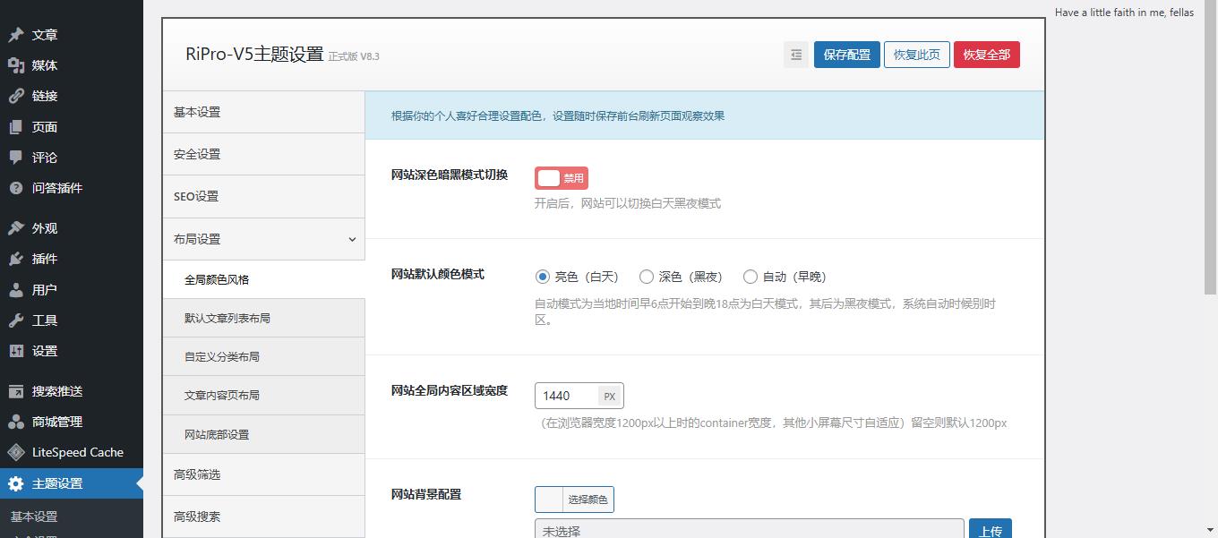The height and width of the screenshot is (538, 1218).
Task: Click the LiteSpeed Cache diamond icon
Action: coord(16,452)
